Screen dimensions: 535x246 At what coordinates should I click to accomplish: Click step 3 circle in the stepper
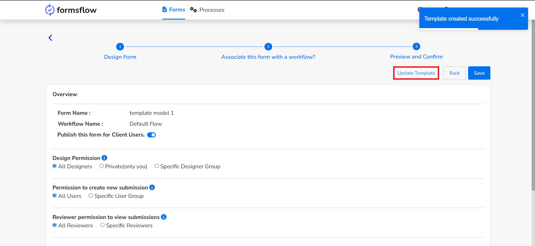coord(416,47)
